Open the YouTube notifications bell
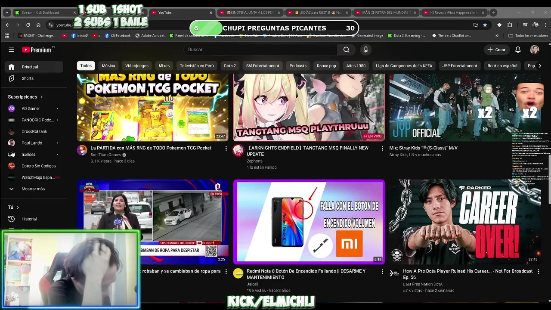 [x=518, y=50]
